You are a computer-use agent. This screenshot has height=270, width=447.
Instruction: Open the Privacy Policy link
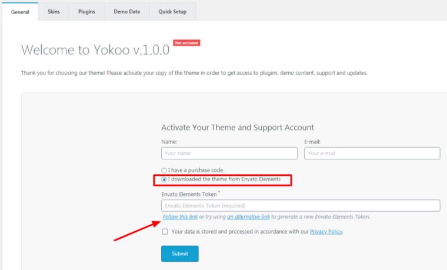tap(326, 232)
